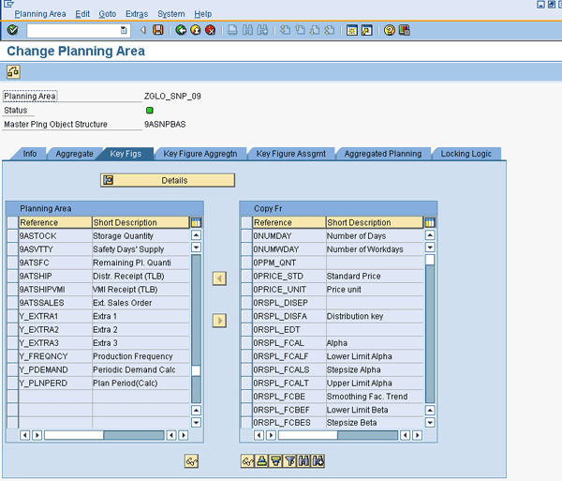This screenshot has height=481, width=562.
Task: Click the Details button
Action: point(168,180)
